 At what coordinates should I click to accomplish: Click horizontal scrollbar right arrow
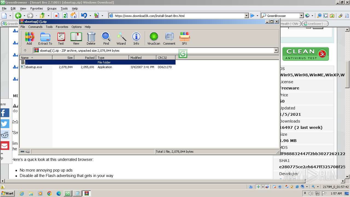[343, 181]
